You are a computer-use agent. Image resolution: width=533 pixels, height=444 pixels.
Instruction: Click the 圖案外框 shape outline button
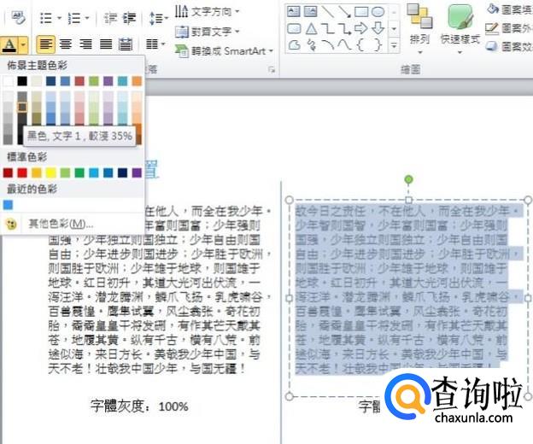[509, 28]
